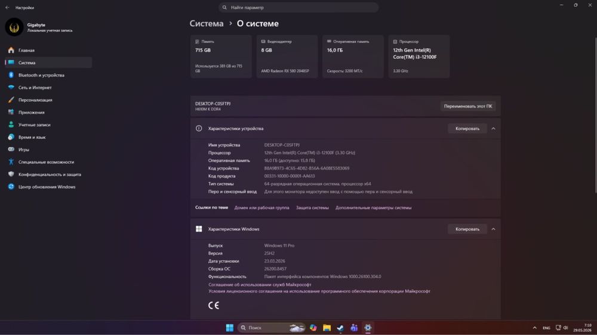Screen dimensions: 597x335
Task: Click the Игры controller icon
Action: [x=11, y=150]
